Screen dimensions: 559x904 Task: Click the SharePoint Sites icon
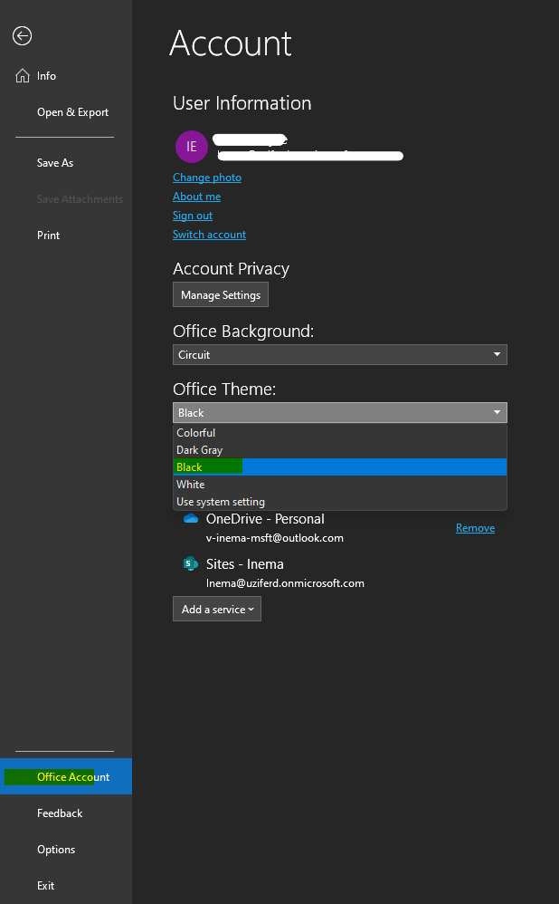(191, 563)
